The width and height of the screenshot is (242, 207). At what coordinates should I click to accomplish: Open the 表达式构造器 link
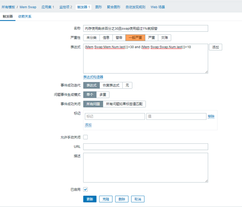[93, 77]
